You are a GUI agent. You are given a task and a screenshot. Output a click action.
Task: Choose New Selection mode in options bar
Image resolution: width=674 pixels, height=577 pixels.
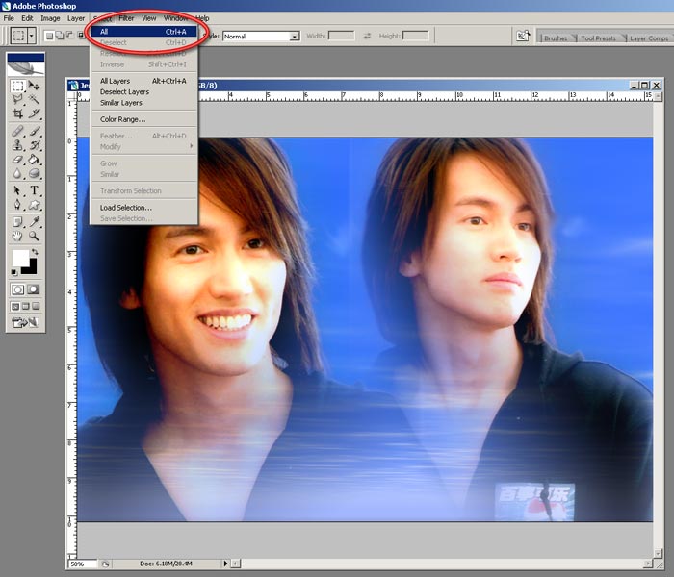click(49, 36)
